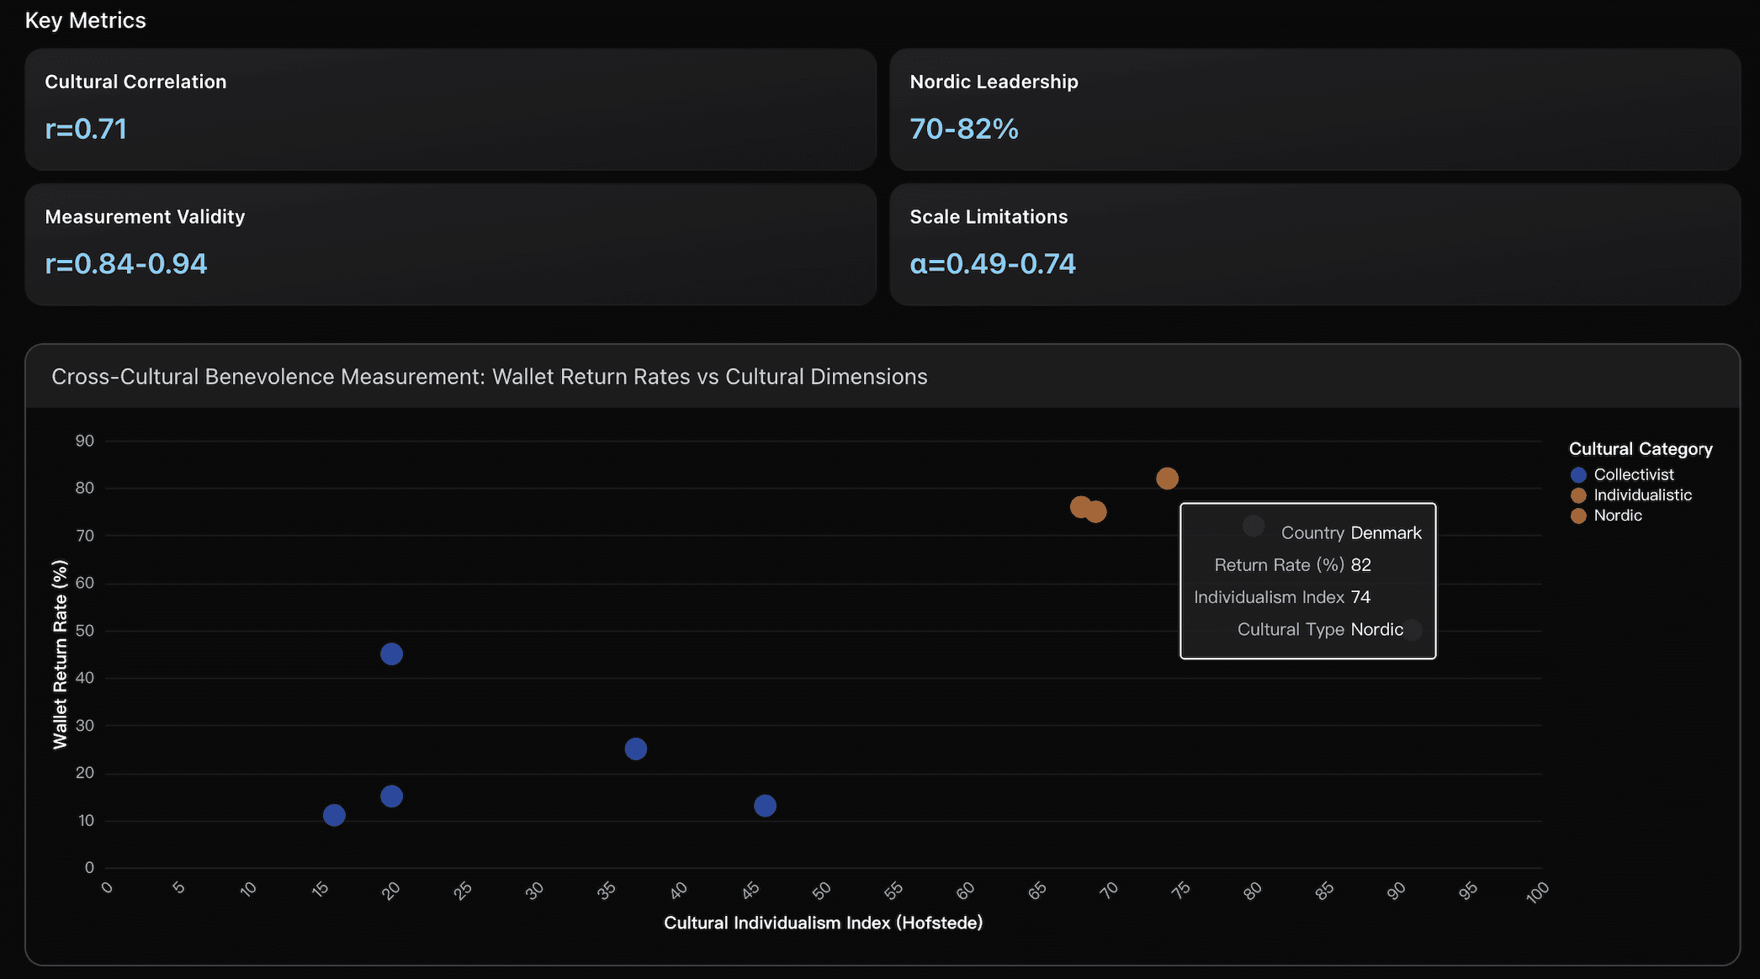Click the Denmark tooltip box
This screenshot has width=1760, height=979.
[x=1307, y=581]
